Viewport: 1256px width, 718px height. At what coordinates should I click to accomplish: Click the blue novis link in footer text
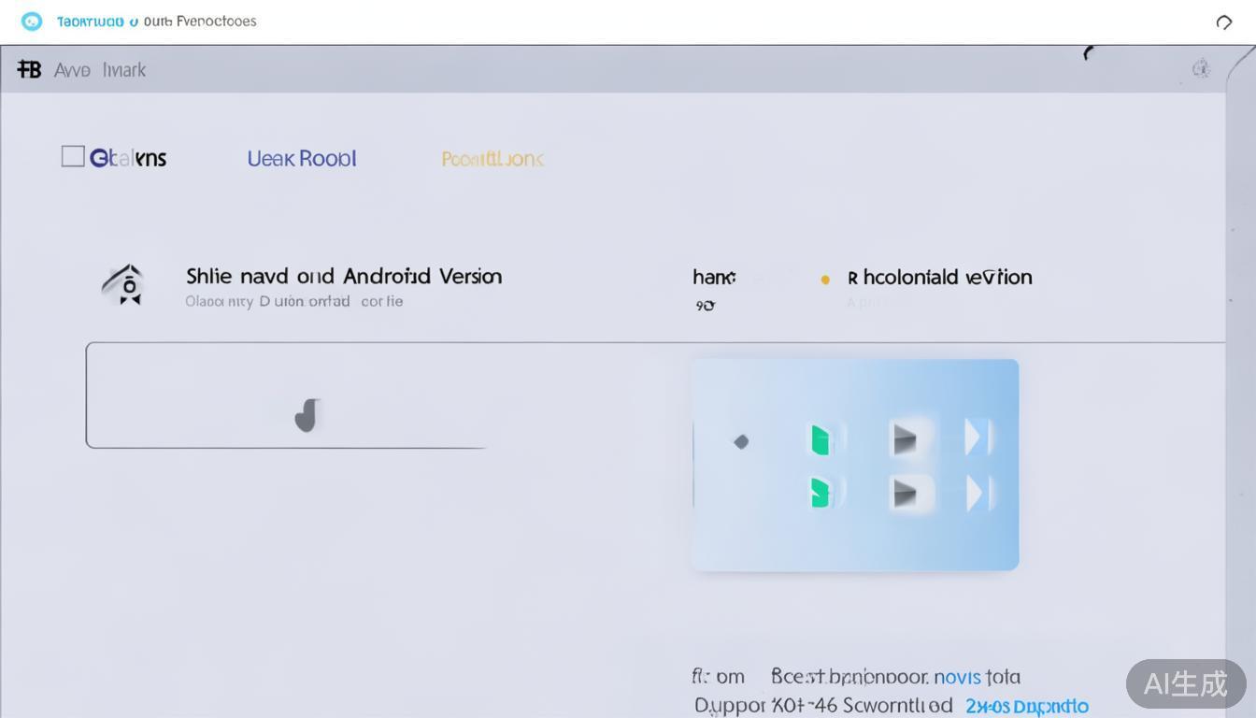(957, 677)
